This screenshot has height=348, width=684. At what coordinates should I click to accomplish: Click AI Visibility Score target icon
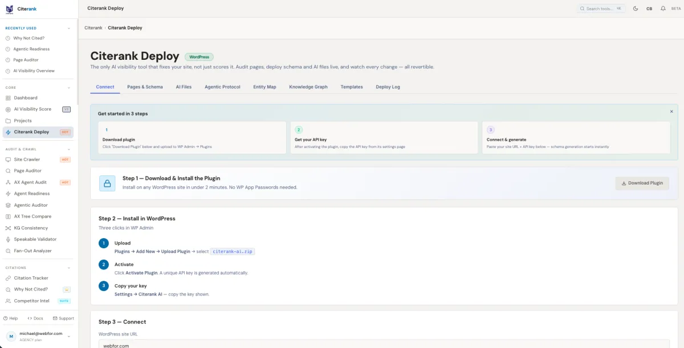(x=8, y=109)
